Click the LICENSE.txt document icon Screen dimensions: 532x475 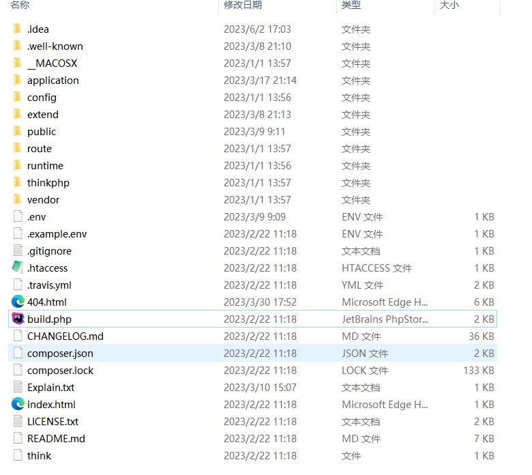coord(18,421)
